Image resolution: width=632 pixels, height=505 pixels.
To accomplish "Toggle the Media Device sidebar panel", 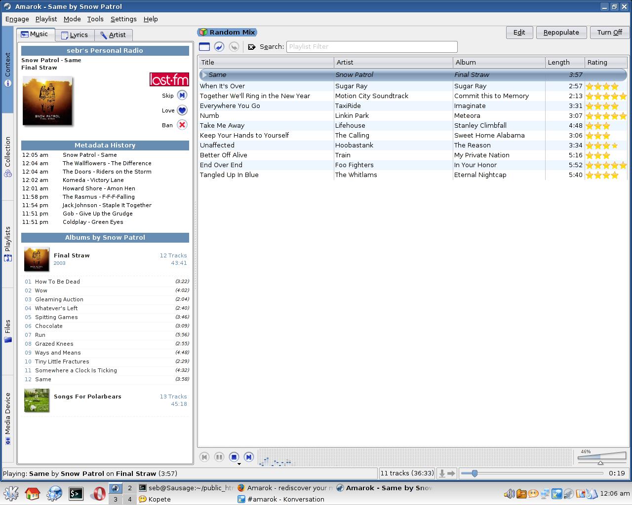I will coord(7,418).
